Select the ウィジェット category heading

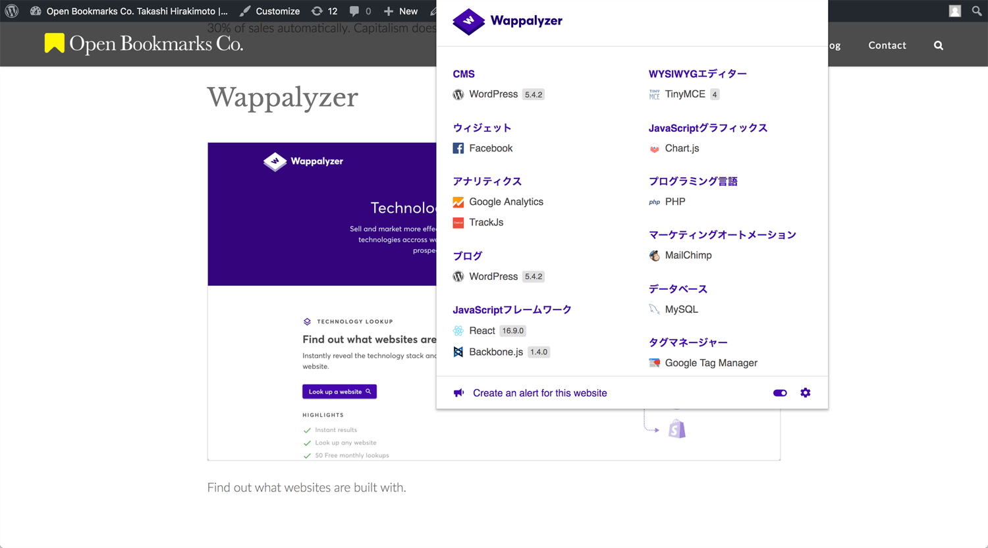[482, 128]
